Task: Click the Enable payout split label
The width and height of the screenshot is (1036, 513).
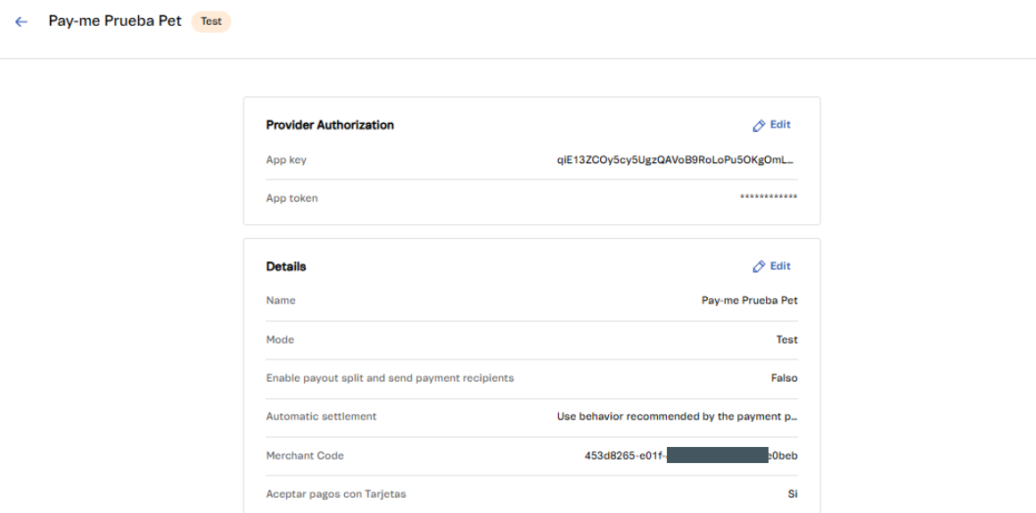Action: (x=390, y=378)
